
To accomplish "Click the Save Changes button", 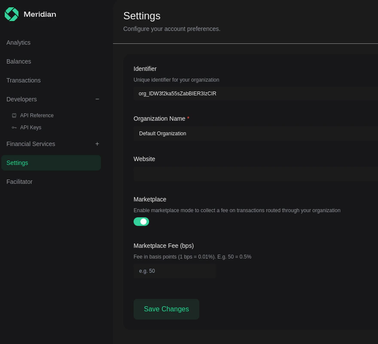I will point(166,309).
